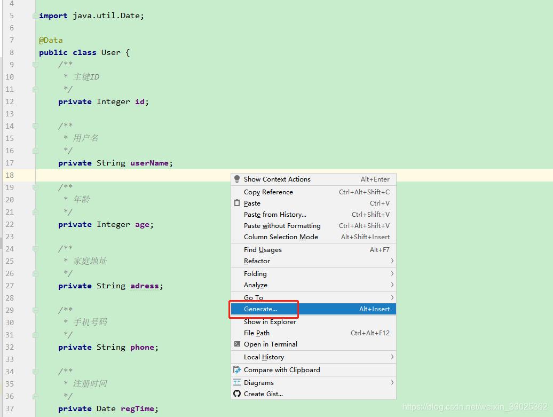The height and width of the screenshot is (417, 553).
Task: Toggle the fold marker beside import statement
Action: coord(35,15)
